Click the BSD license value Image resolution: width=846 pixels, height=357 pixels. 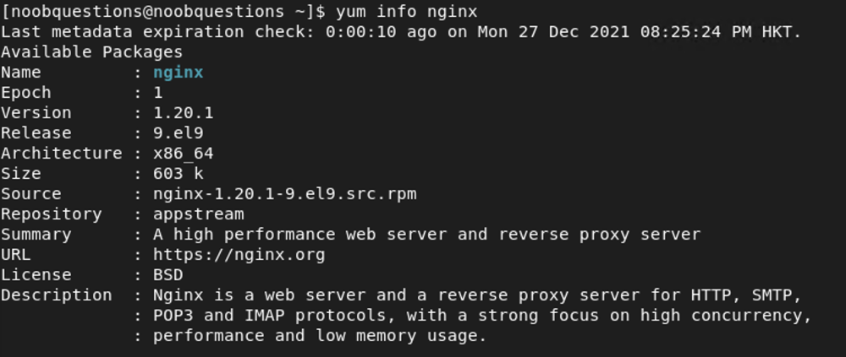point(168,275)
